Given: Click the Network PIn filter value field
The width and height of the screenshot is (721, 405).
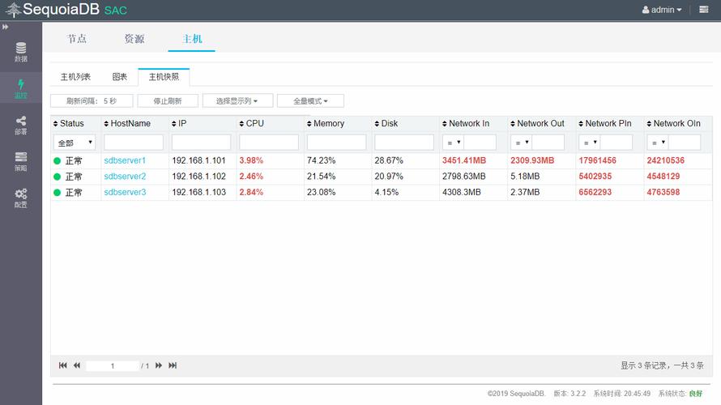Looking at the screenshot, I should coord(616,143).
